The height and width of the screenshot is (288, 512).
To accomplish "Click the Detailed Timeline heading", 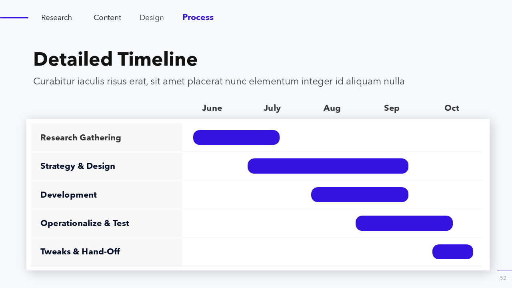I will (x=115, y=59).
